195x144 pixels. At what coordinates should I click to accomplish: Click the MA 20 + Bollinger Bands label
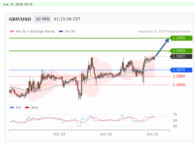pos(35,32)
